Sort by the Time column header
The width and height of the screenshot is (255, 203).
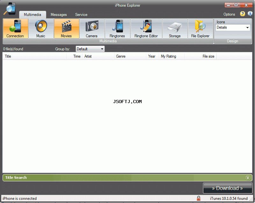74,56
